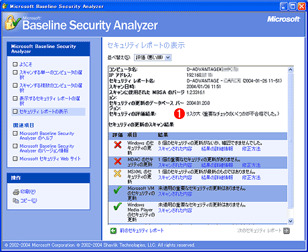Click the 項目 column header
Screen dimensions: 308x252
132,135
